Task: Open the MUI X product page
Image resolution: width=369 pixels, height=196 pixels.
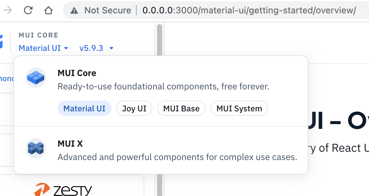Action: point(70,143)
